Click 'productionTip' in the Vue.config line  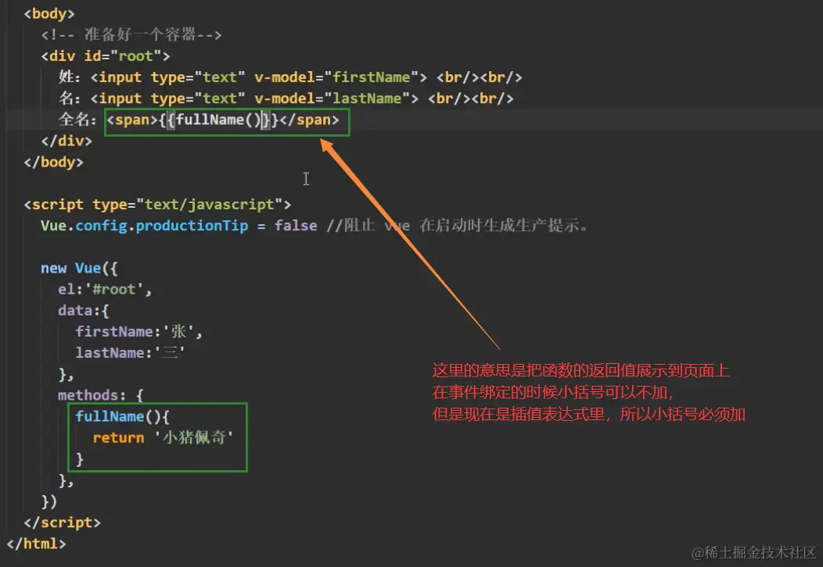(x=192, y=226)
